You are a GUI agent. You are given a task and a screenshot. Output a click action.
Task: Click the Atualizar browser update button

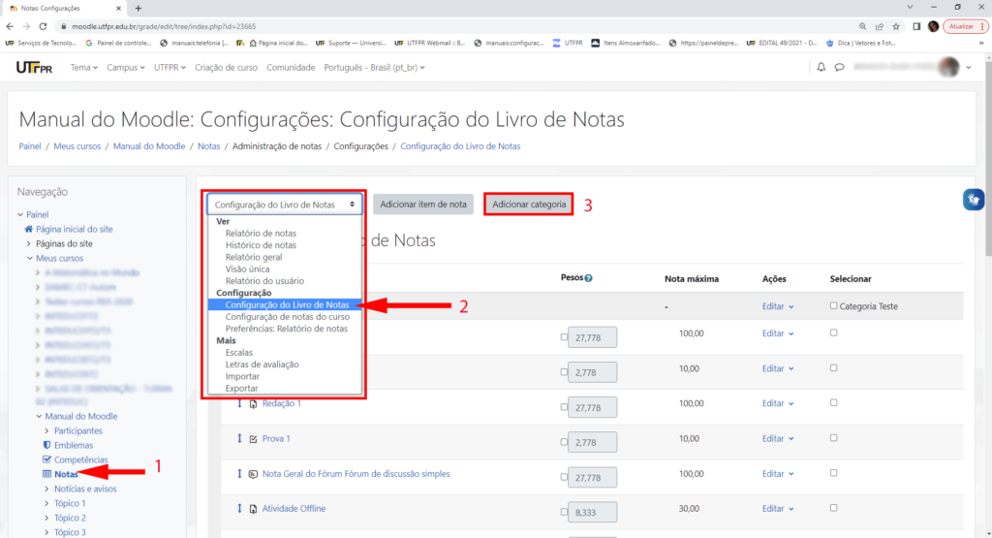point(965,26)
